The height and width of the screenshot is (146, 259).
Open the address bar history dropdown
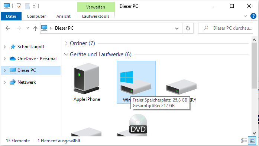click(177, 29)
